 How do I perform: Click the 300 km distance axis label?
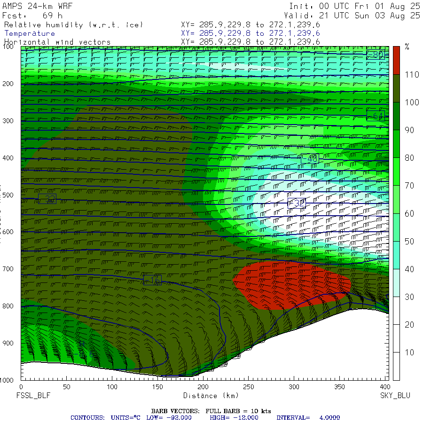(x=294, y=387)
